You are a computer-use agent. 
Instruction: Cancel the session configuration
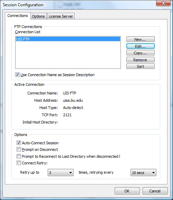(x=155, y=191)
